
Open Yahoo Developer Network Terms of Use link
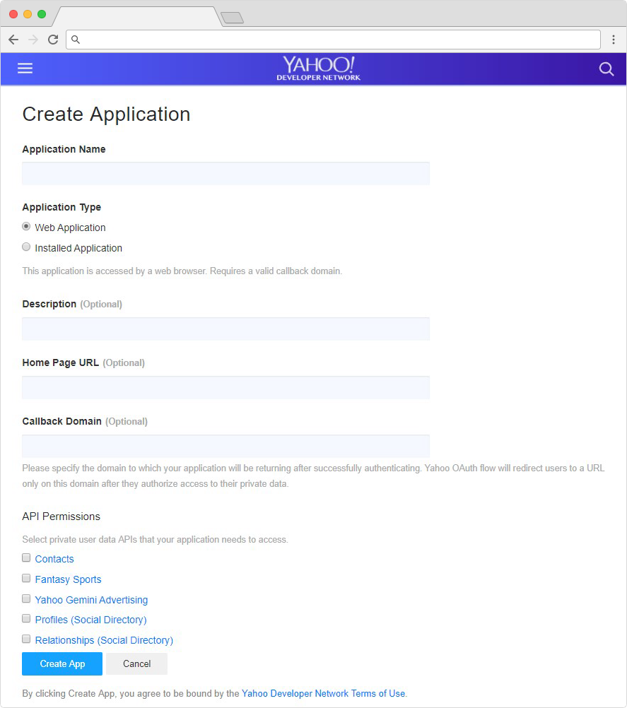tap(324, 694)
